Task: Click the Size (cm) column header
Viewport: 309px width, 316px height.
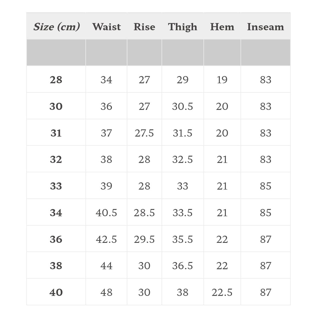Action: point(57,27)
